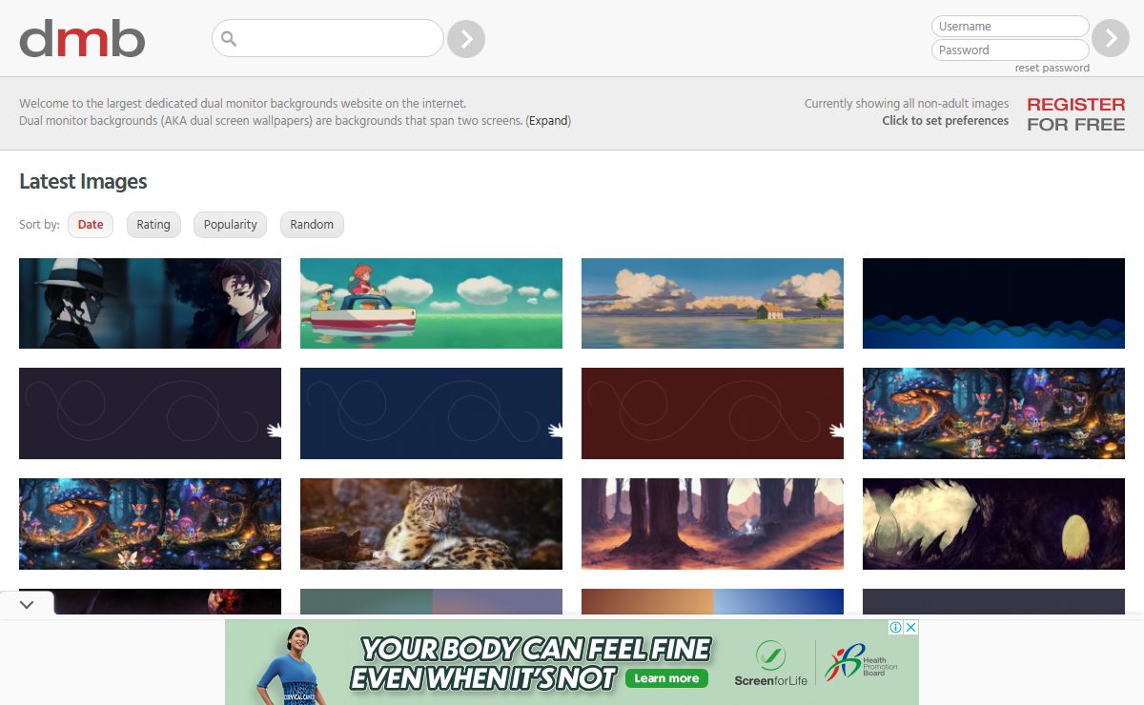
Task: Open the reset password link
Action: click(1052, 68)
